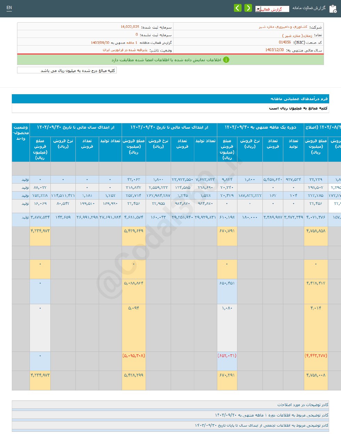Viewport: 341px width, 445px height.
Task: Click the million-rial amounts note field
Action: [67, 70]
